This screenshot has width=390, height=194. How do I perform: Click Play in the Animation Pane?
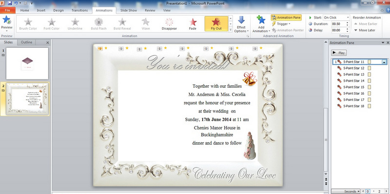point(338,53)
